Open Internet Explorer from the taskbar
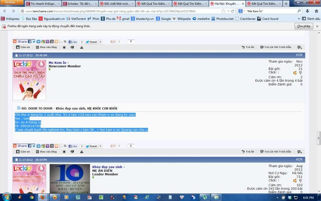Viewport: 321px width, 201px height. tap(147, 197)
